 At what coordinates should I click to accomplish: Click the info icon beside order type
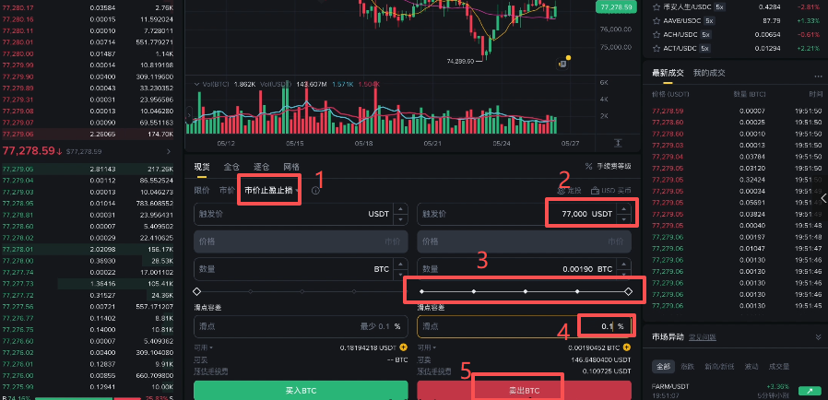pos(315,191)
